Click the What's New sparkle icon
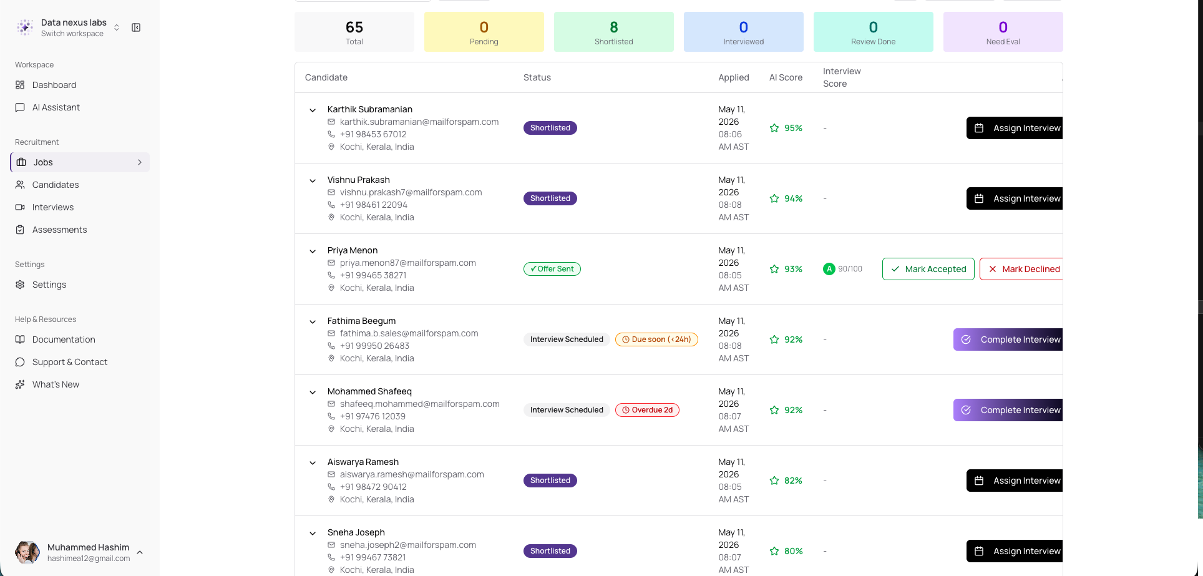This screenshot has width=1203, height=576. (20, 384)
